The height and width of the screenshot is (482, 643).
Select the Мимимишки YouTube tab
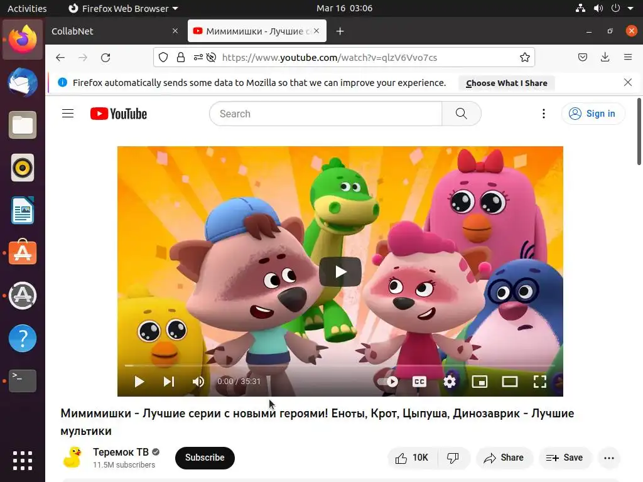tap(257, 31)
